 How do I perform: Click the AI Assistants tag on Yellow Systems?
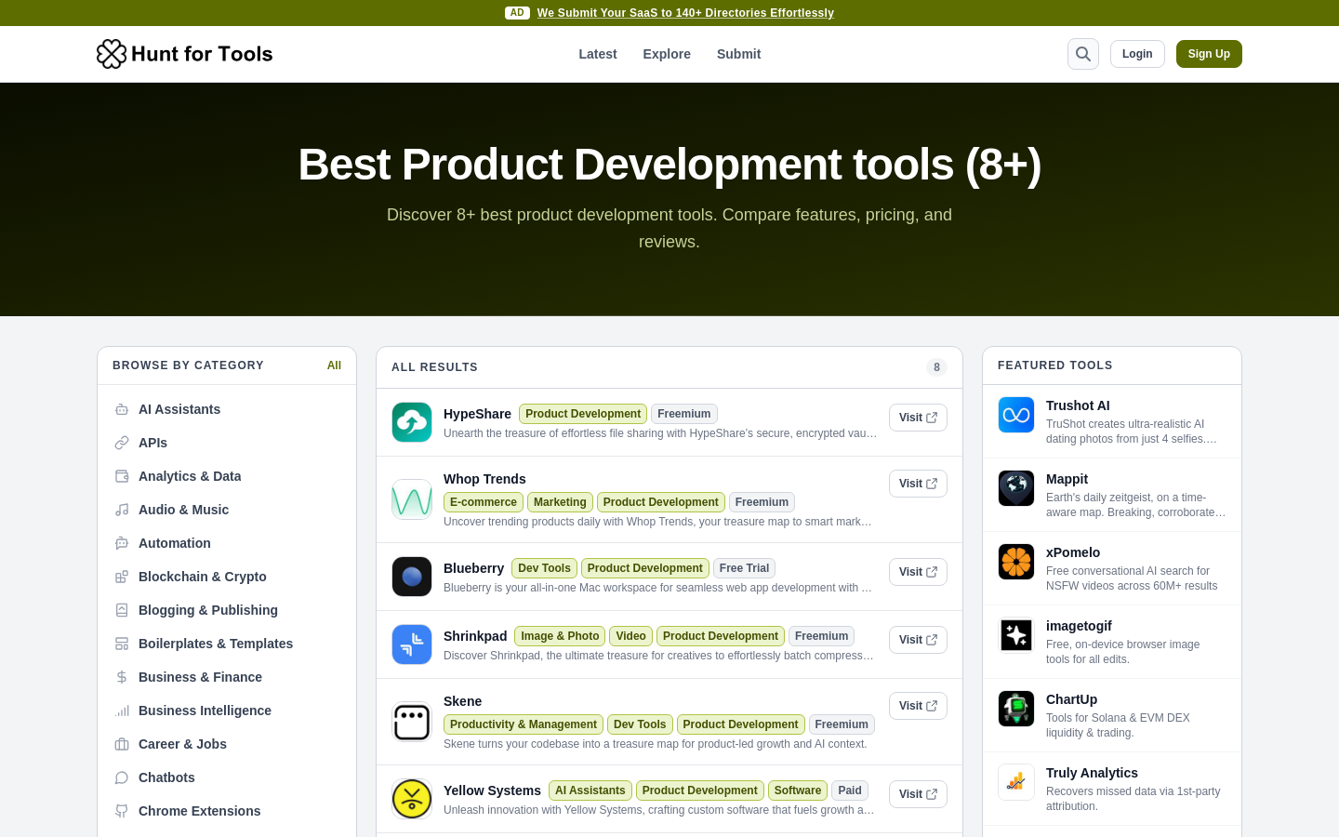tap(590, 790)
